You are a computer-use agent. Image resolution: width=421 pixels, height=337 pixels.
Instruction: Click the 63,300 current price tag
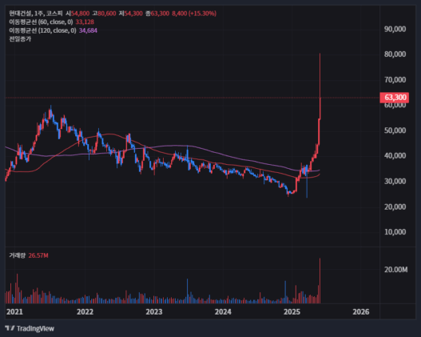(x=395, y=98)
